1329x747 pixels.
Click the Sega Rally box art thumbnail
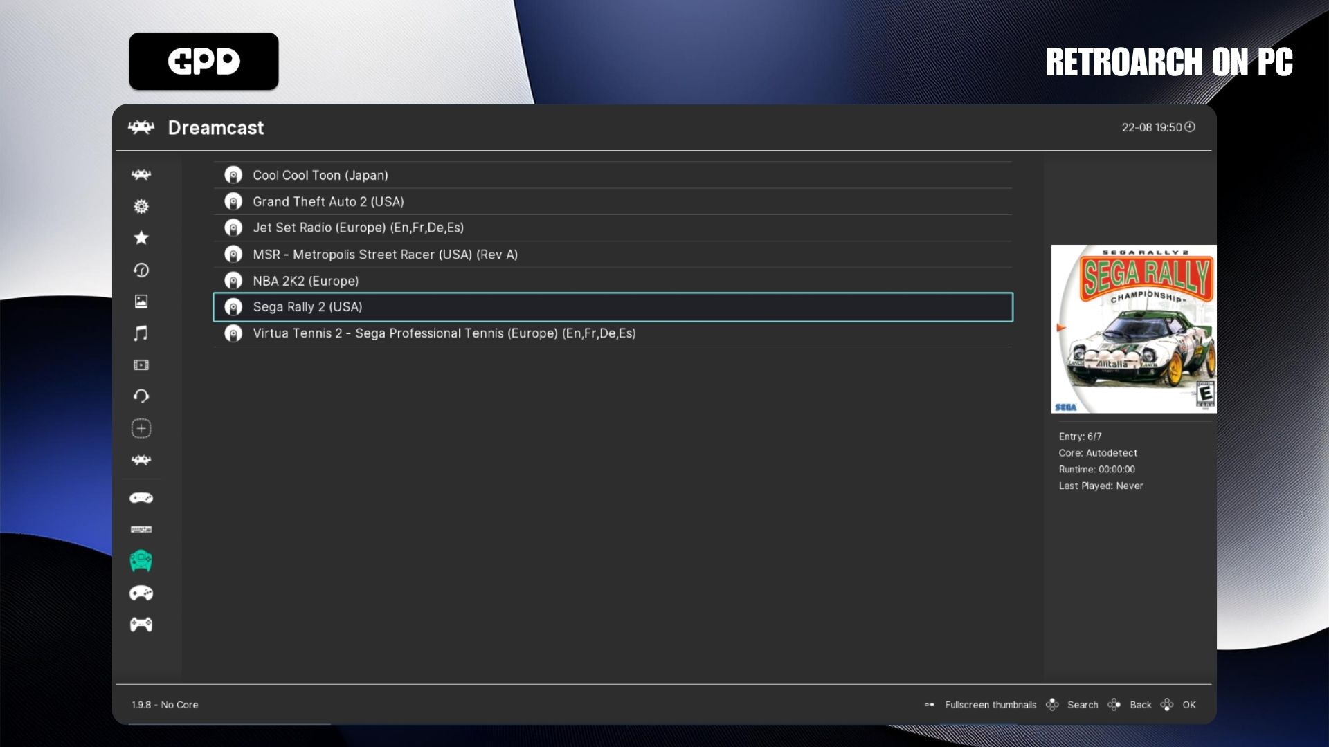point(1133,329)
